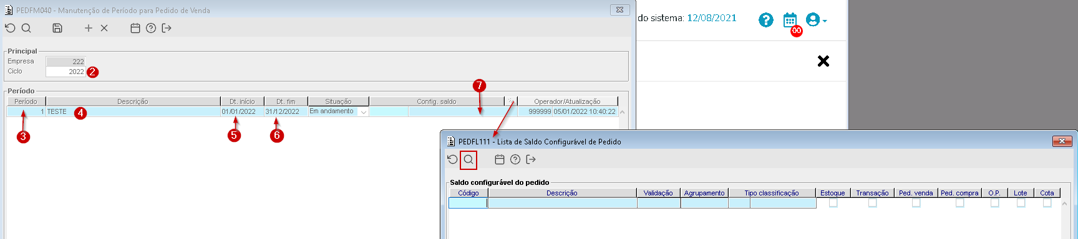Viewport: 1078px width, 239px height.
Task: Click the Código column header in PEDFL111
Action: (469, 193)
